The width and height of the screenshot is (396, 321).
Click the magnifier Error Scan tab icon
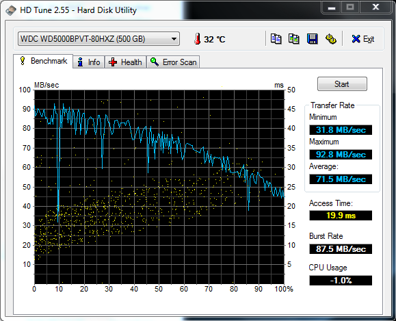[x=154, y=62]
